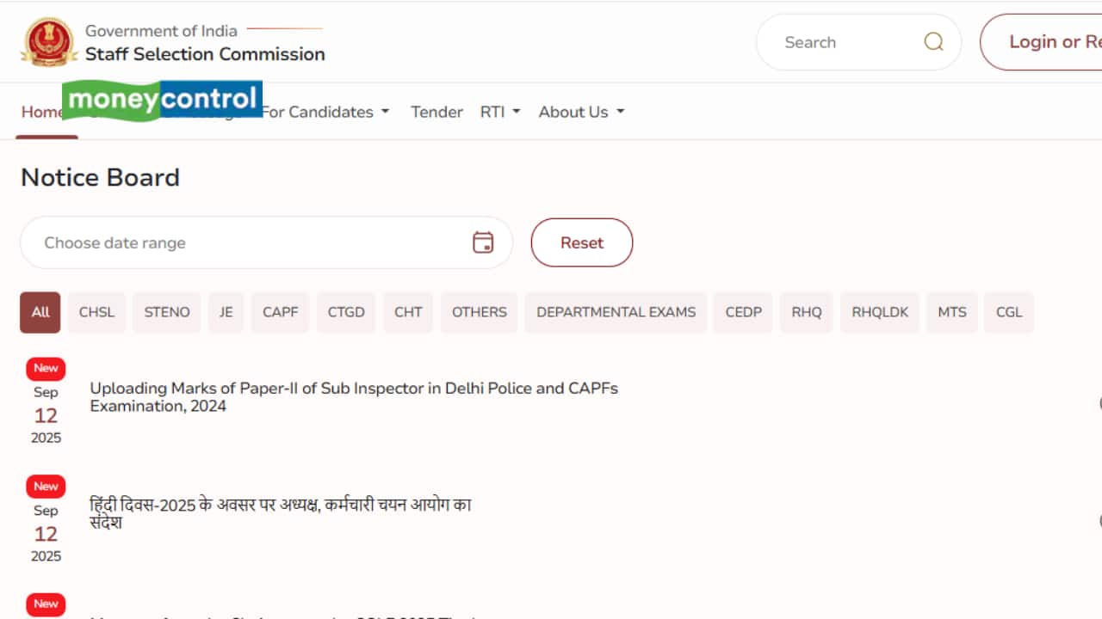
Task: Click the search magnifier icon
Action: (933, 42)
